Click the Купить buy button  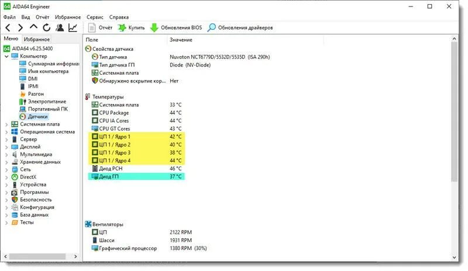131,27
